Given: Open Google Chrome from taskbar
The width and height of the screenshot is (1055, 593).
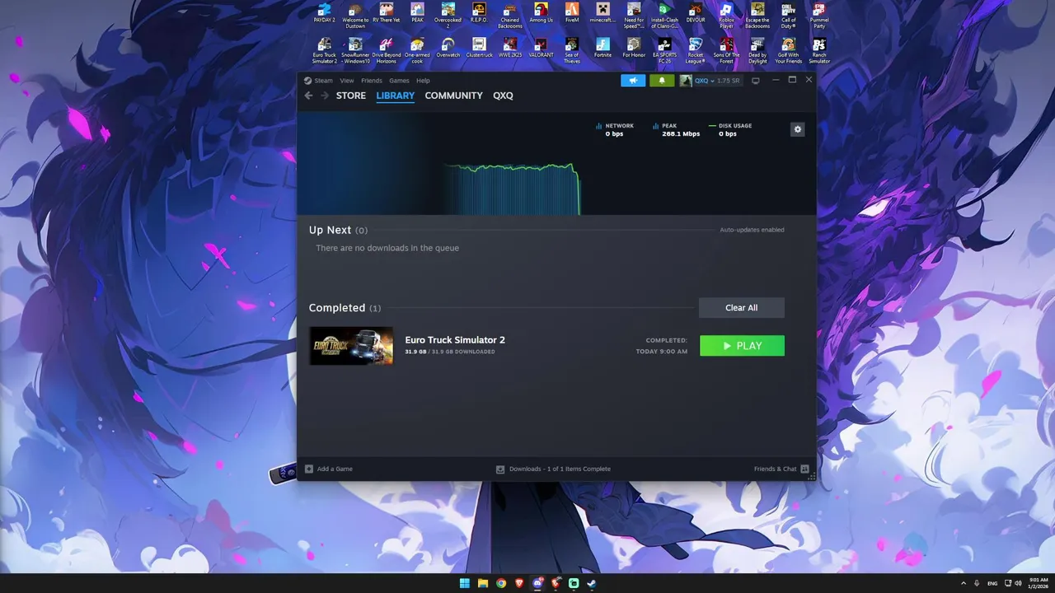Looking at the screenshot, I should pyautogui.click(x=501, y=583).
